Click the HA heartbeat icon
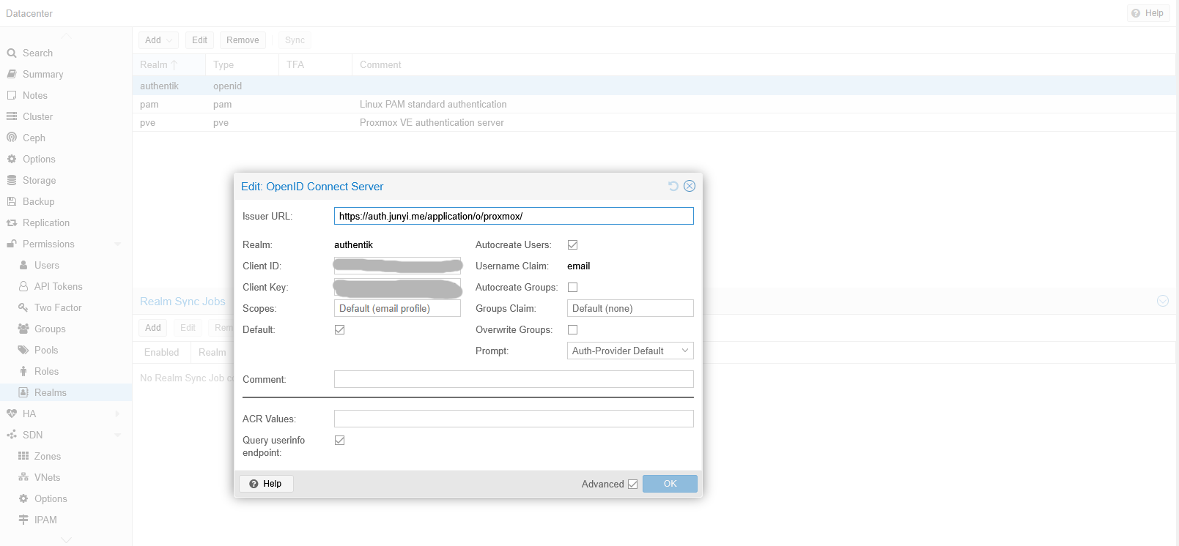Image resolution: width=1179 pixels, height=546 pixels. click(x=12, y=414)
